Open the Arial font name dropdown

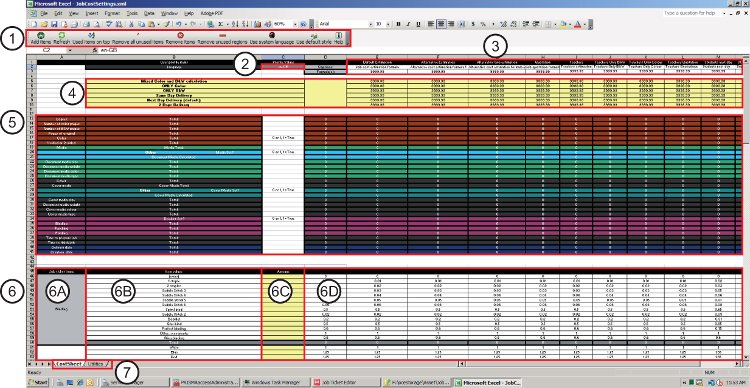point(371,24)
